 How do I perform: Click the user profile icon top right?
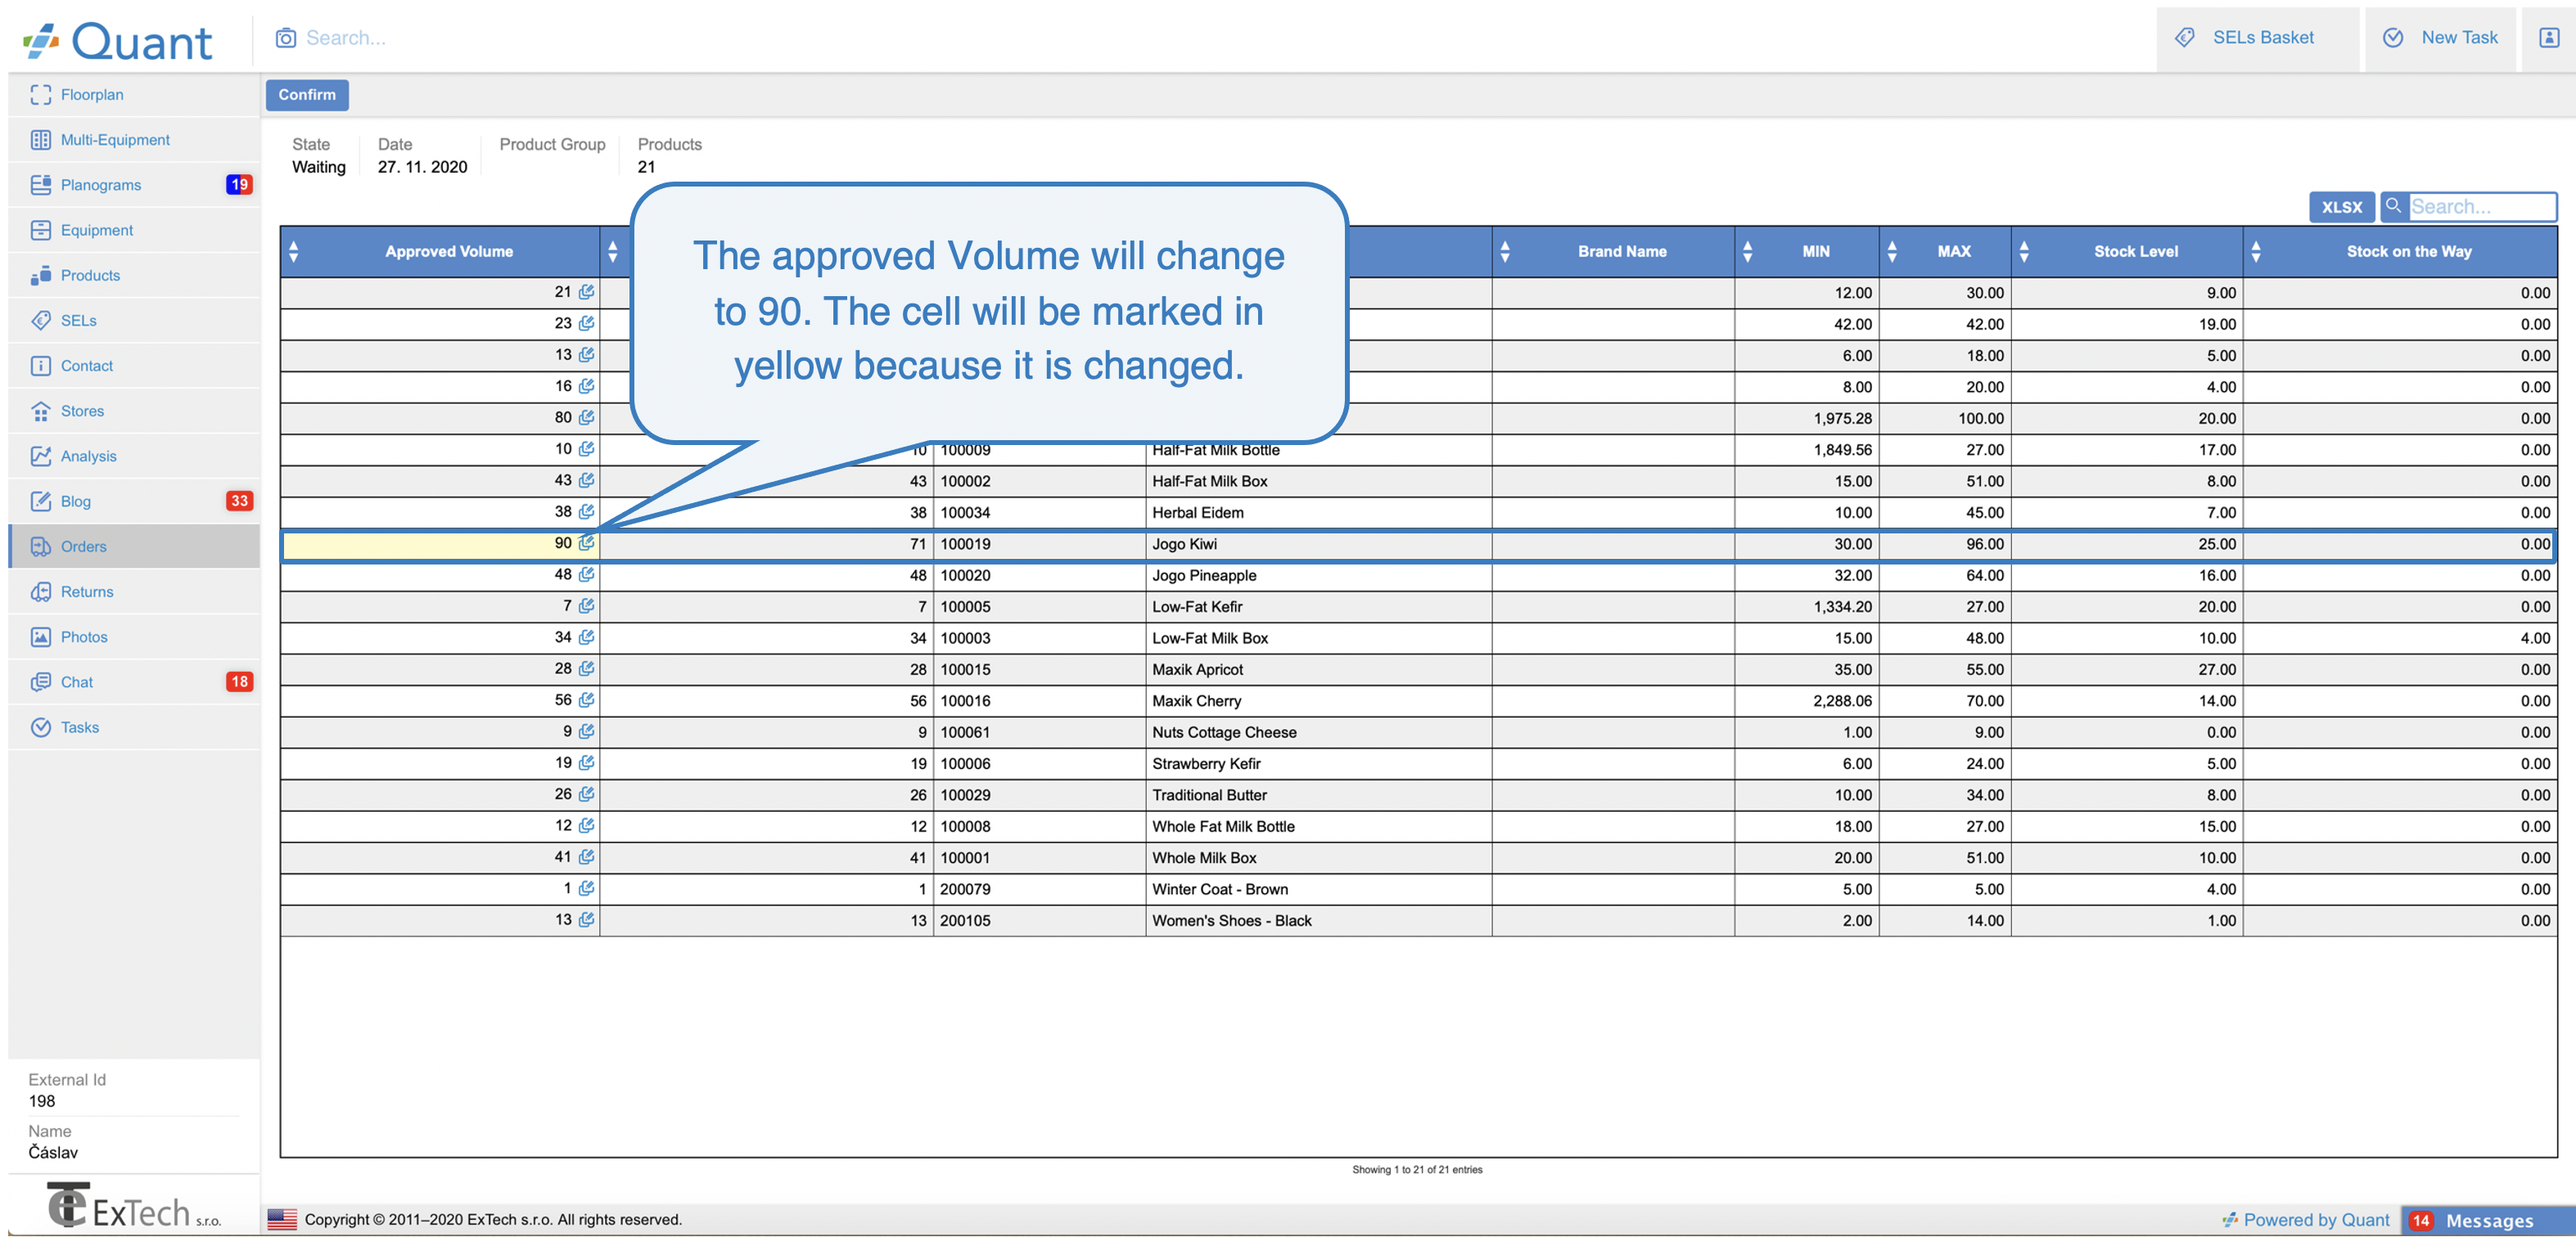2549,38
